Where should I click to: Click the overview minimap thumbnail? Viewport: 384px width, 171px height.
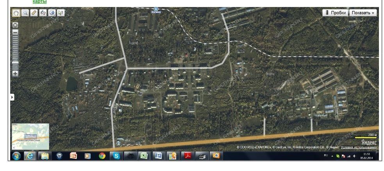(x=31, y=136)
